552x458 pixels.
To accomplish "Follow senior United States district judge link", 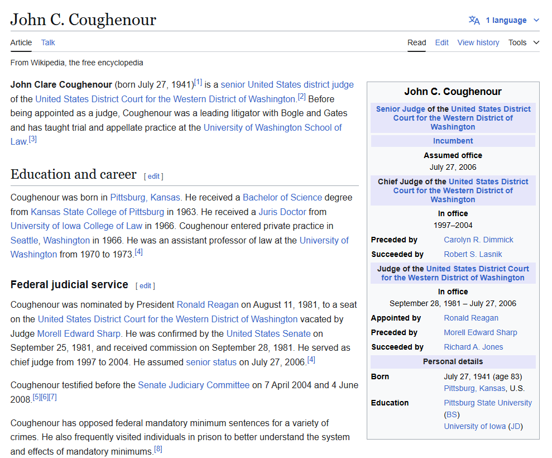I will coord(287,84).
